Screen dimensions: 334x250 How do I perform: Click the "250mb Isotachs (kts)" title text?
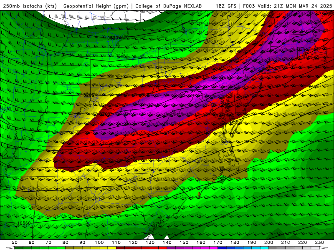tap(30, 6)
